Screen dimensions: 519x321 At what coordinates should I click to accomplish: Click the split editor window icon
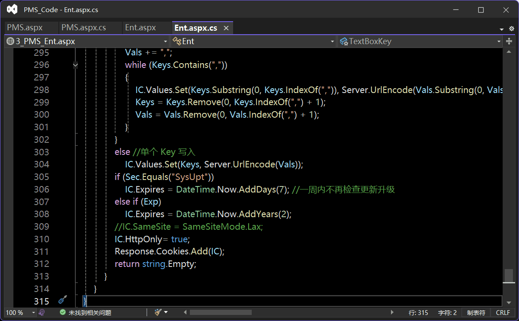[509, 42]
